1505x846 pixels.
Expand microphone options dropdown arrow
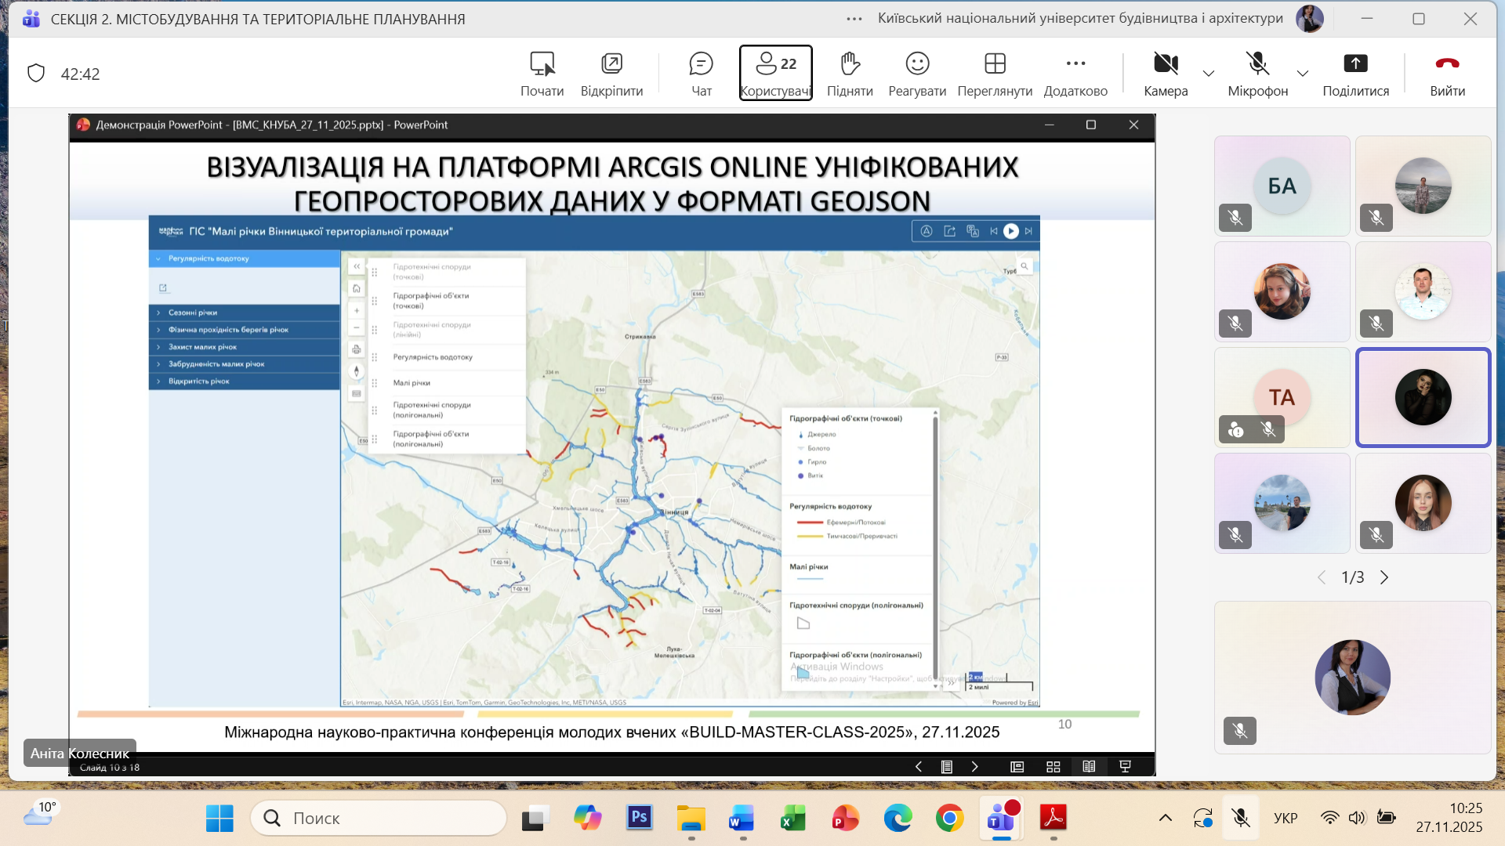tap(1303, 74)
